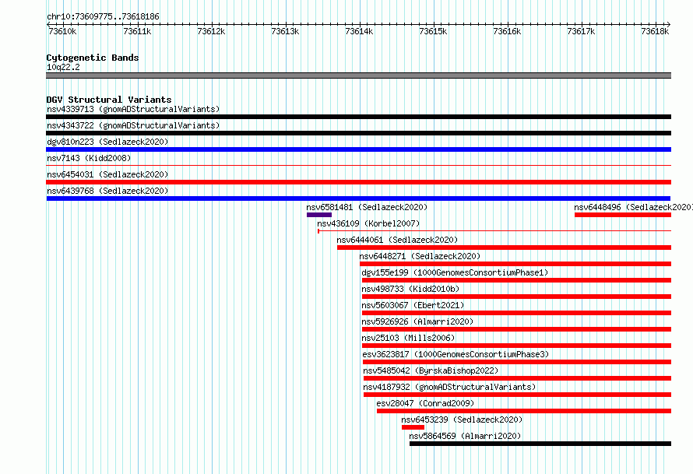Open the nsv6448271 (Sedlazeck2020) label
Screen dimensions: 693x474
(x=420, y=256)
